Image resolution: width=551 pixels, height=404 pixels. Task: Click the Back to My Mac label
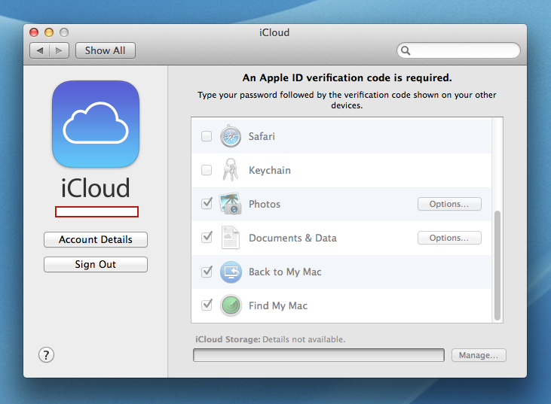[x=285, y=272]
